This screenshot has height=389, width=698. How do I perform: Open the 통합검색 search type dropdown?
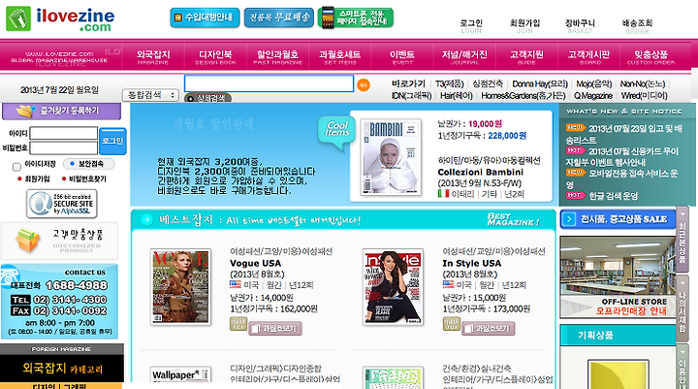point(150,95)
